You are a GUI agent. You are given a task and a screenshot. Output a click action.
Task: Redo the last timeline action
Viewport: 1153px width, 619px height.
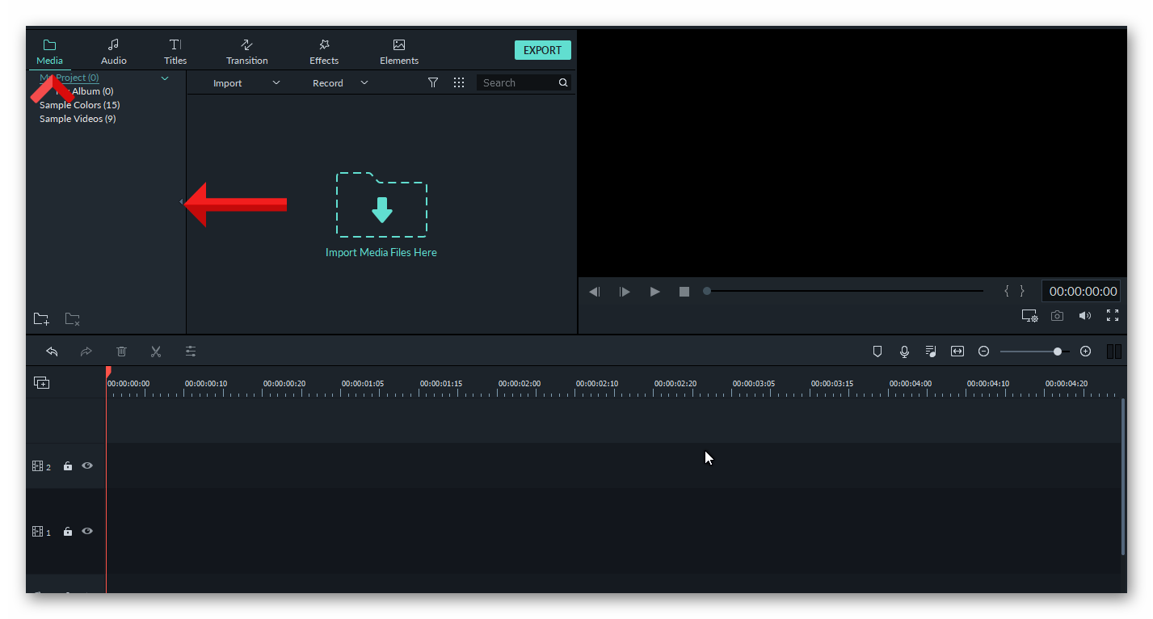coord(86,352)
